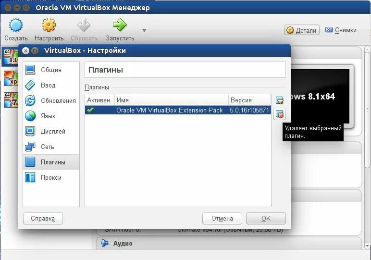
Task: Click the Аудио section header in manager
Action: click(x=123, y=243)
